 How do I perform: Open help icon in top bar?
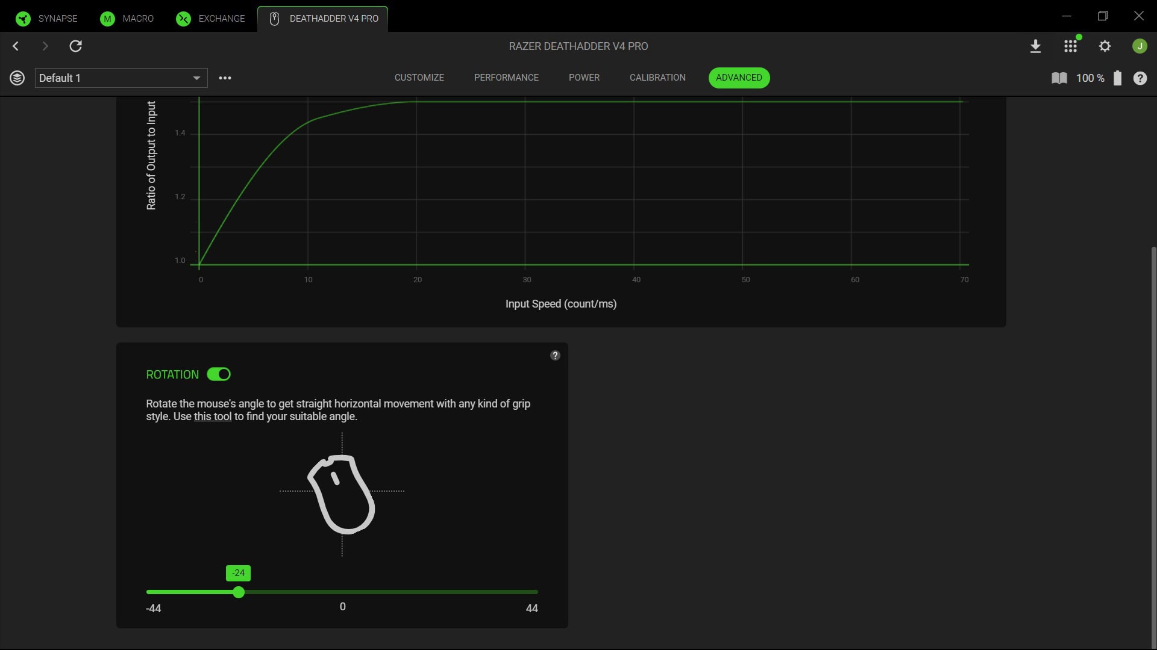[1140, 78]
